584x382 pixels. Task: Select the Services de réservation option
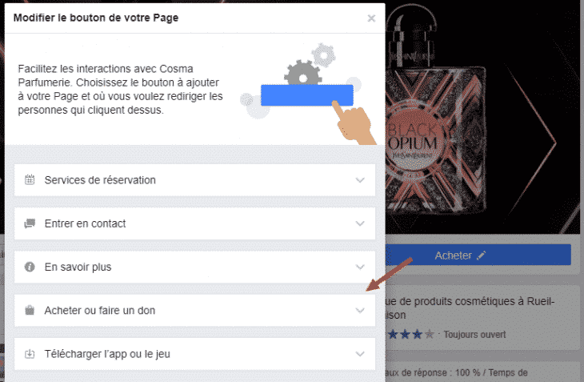pos(194,180)
